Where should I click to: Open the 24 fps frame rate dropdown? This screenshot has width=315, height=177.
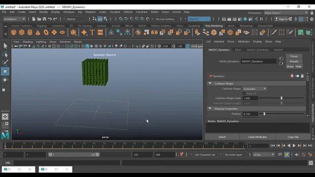(263, 154)
